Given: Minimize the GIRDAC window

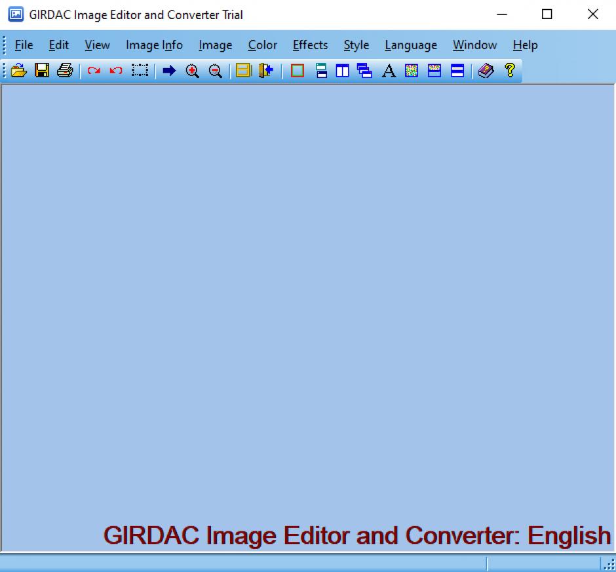Looking at the screenshot, I should point(502,14).
